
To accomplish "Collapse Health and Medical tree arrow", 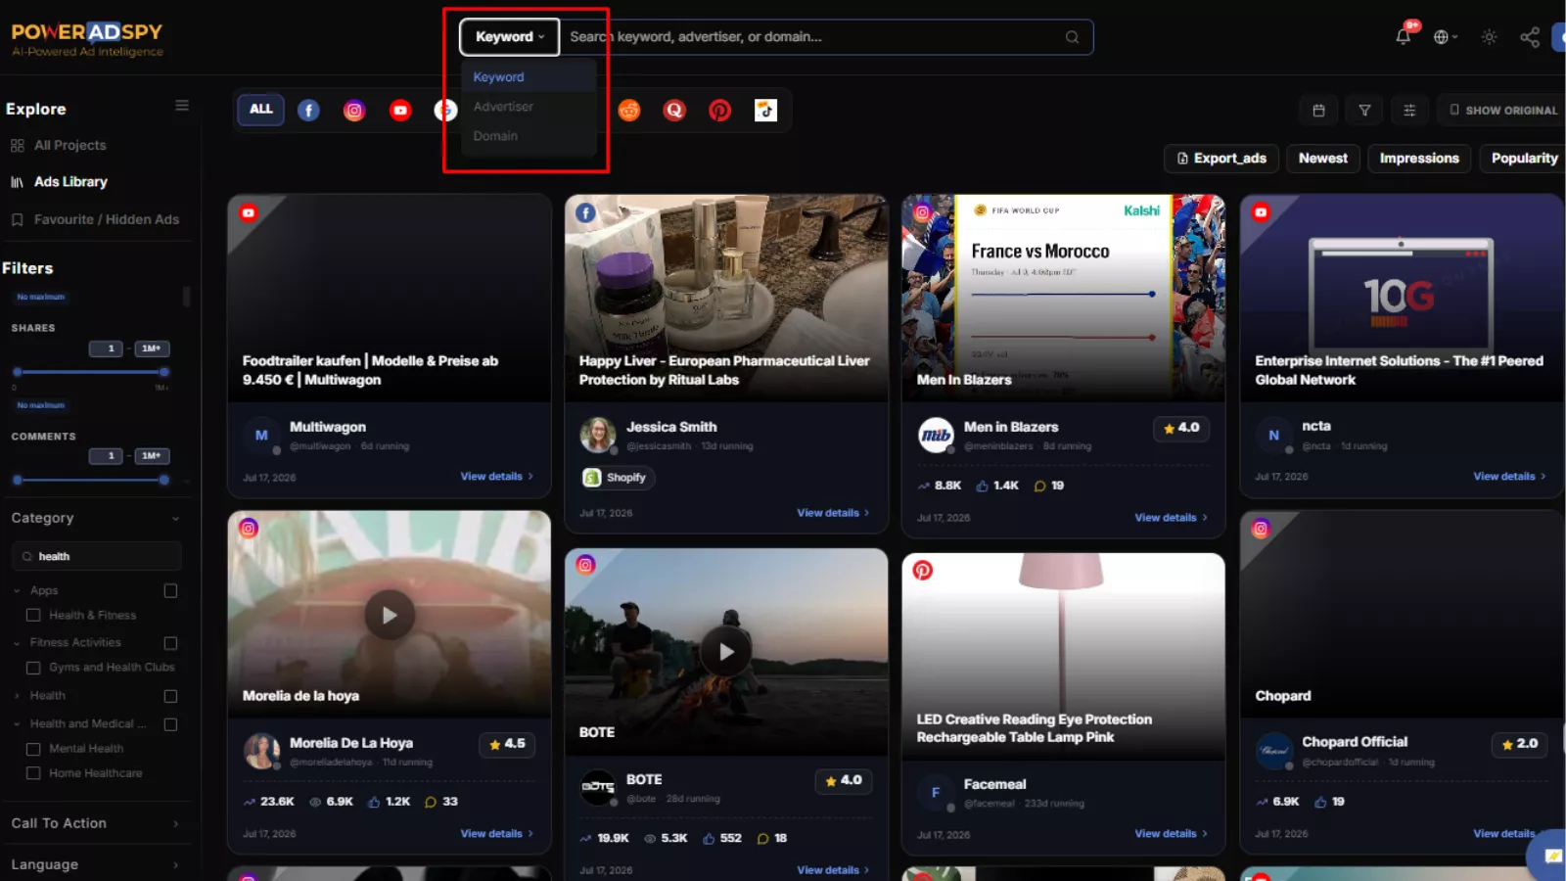I will pyautogui.click(x=17, y=724).
